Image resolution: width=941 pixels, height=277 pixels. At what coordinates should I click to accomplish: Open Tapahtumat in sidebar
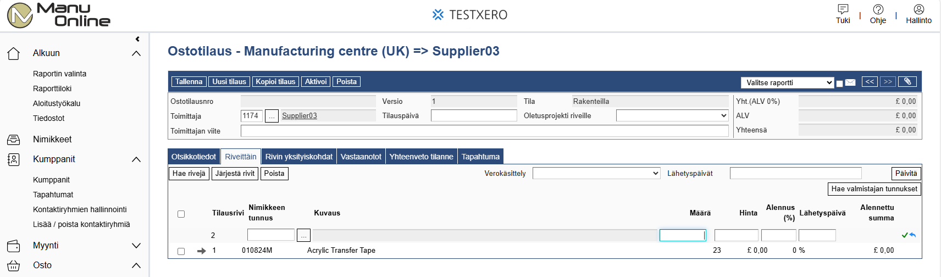[x=53, y=195]
